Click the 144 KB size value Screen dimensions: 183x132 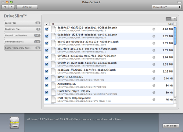(x=168, y=79)
